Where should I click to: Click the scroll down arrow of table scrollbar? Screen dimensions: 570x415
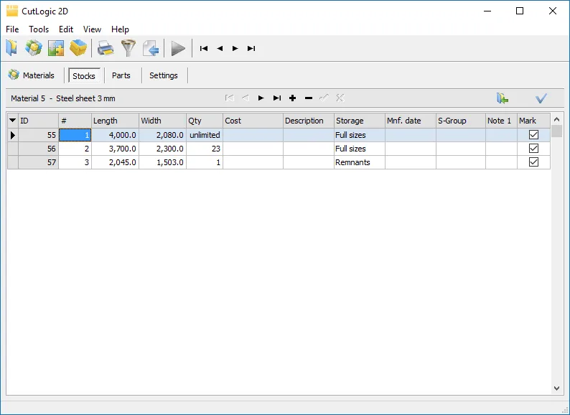557,388
